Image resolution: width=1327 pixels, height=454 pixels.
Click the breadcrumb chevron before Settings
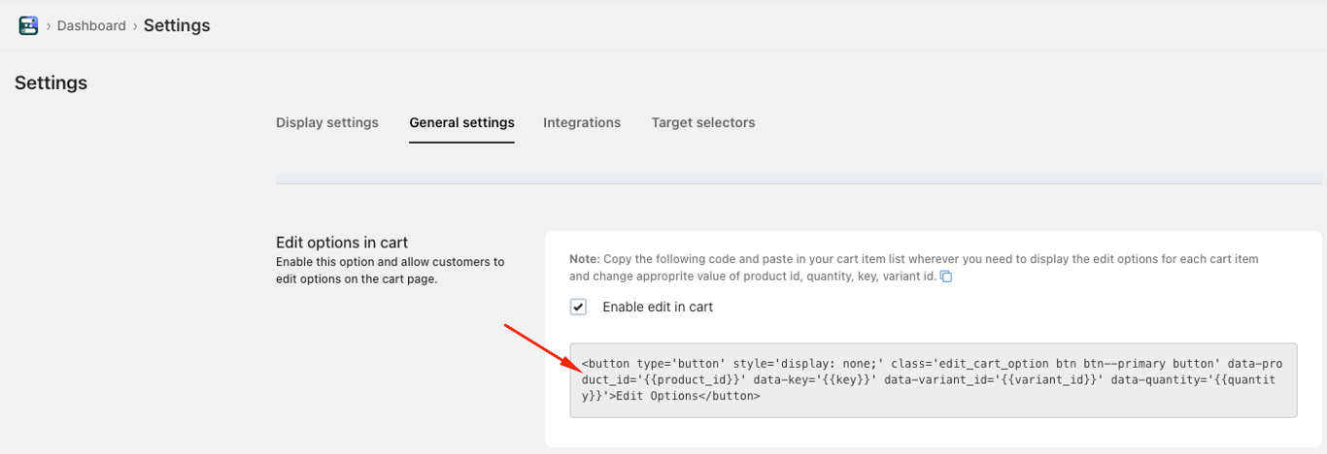tap(135, 26)
